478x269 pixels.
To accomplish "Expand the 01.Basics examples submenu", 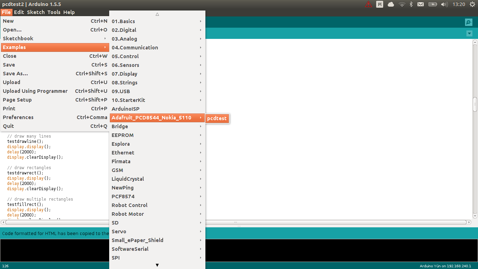I will [x=157, y=21].
